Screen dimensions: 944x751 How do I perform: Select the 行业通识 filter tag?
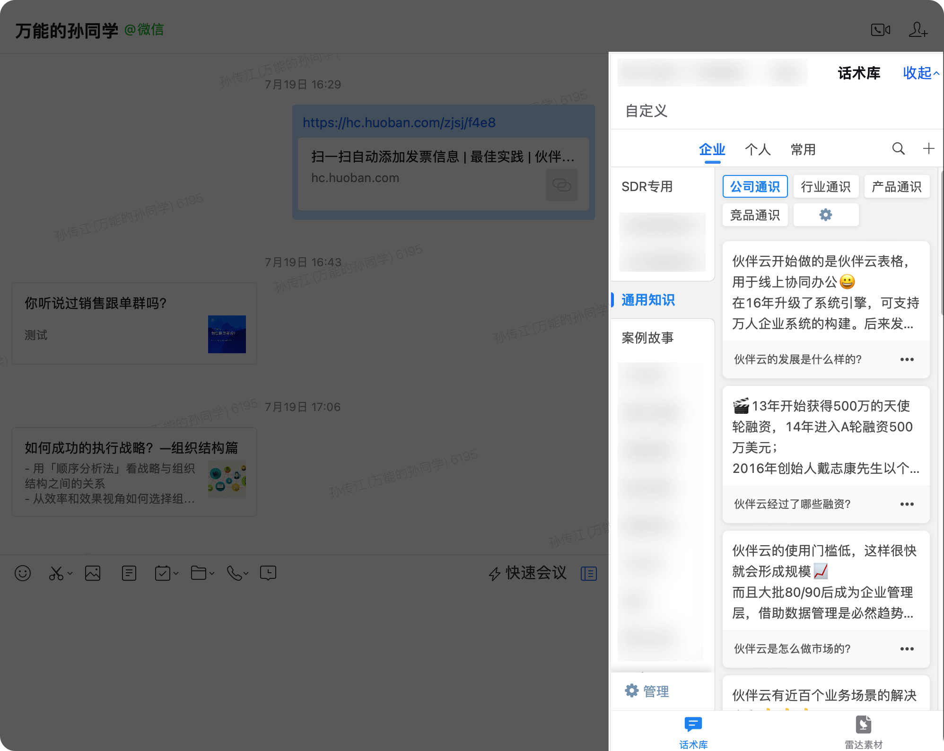pos(826,187)
